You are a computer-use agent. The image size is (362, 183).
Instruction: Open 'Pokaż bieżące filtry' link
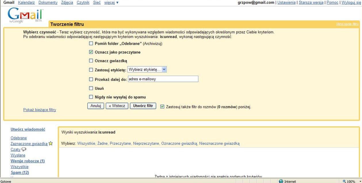(40, 110)
